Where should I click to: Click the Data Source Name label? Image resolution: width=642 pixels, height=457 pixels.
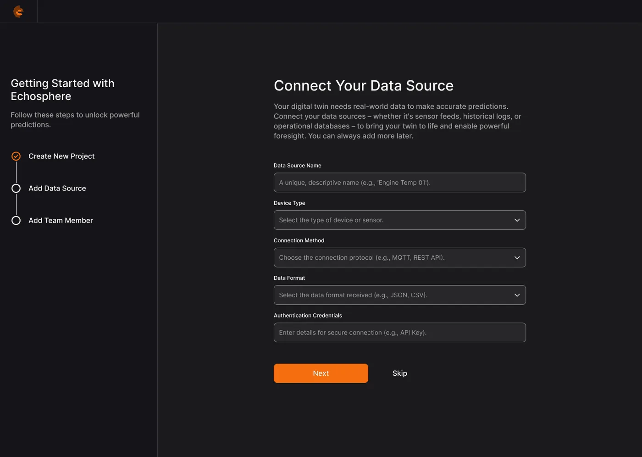pos(298,166)
